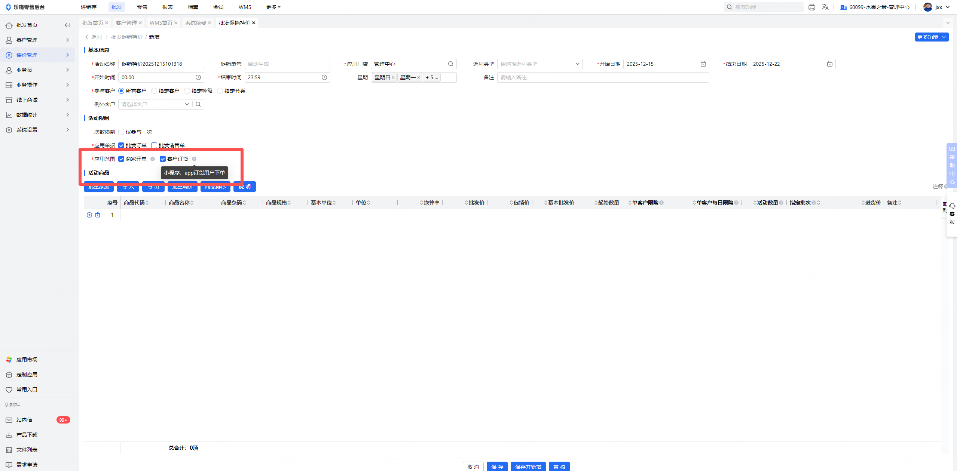Check the 仅参与一次 checkbox
The width and height of the screenshot is (957, 471).
121,132
